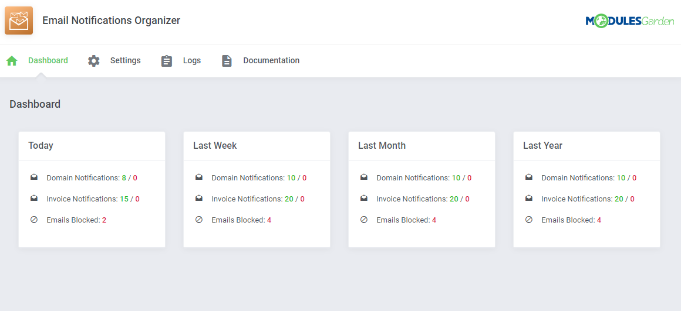
Task: Click Last Year's Emails Blocked label
Action: (x=568, y=220)
